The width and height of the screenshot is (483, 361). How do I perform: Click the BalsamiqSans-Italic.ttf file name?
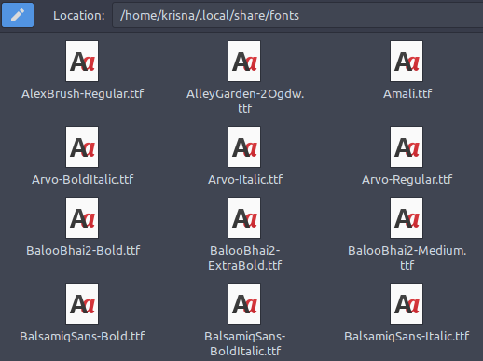pyautogui.click(x=407, y=337)
